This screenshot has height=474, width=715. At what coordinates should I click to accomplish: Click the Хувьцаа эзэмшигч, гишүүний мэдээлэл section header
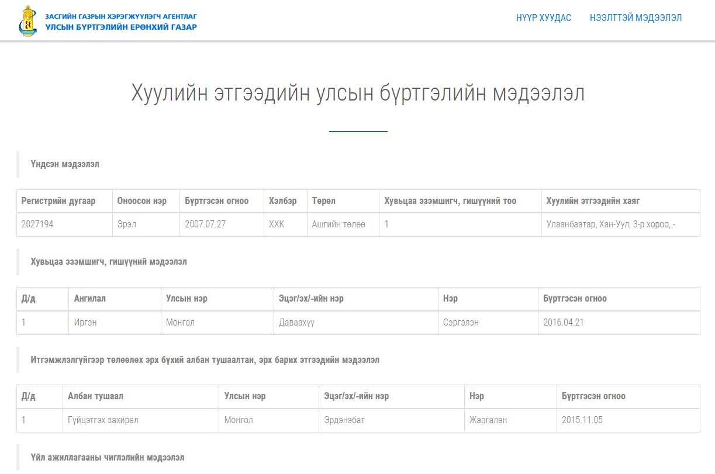coord(109,262)
